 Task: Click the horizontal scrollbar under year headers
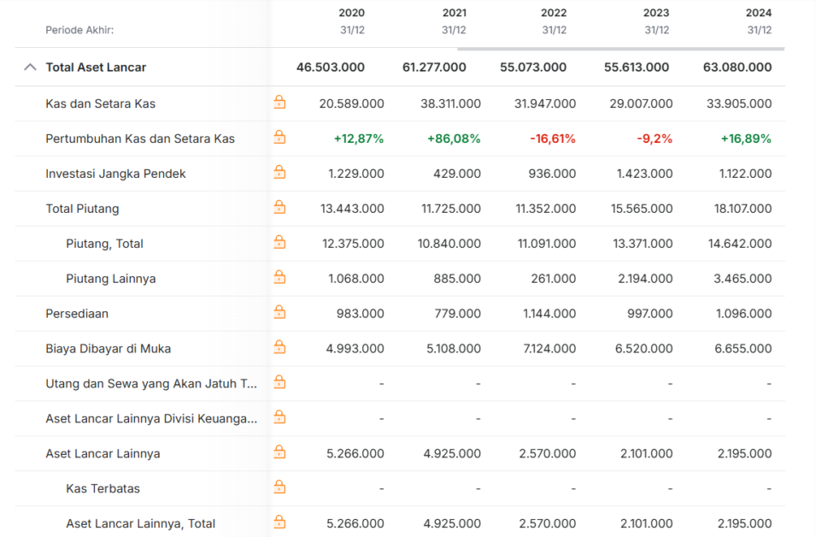pos(621,49)
